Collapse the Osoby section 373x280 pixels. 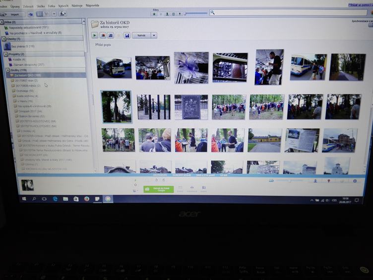click(x=4, y=39)
